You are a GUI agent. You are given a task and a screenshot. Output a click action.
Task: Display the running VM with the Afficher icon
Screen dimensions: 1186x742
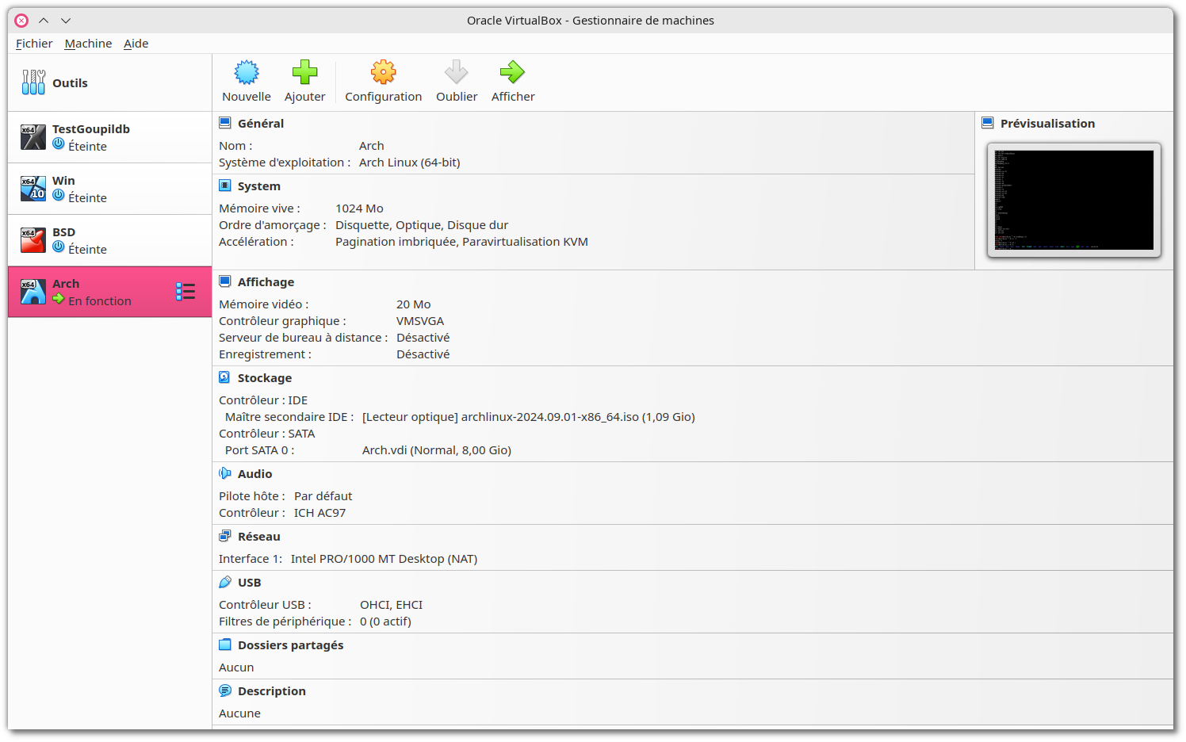coord(512,71)
